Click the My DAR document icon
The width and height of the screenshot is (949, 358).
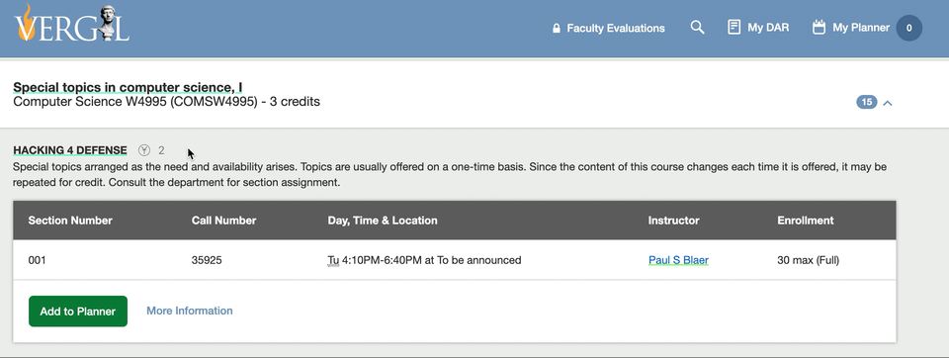[x=733, y=28]
